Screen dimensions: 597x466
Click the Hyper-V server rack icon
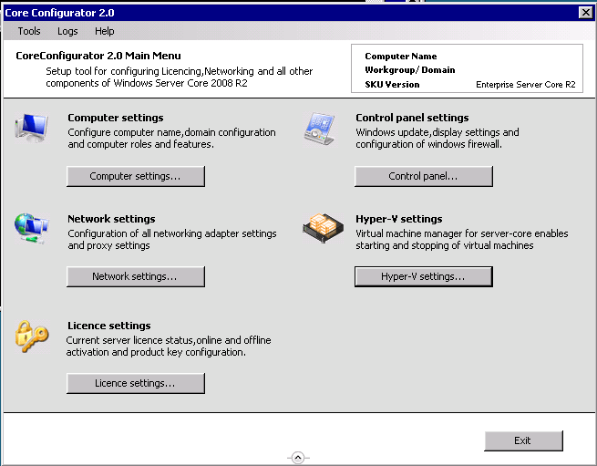coord(323,227)
